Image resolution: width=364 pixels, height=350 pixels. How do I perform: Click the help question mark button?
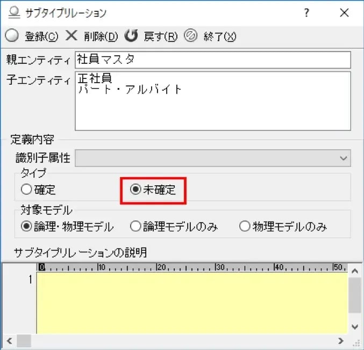coord(306,13)
